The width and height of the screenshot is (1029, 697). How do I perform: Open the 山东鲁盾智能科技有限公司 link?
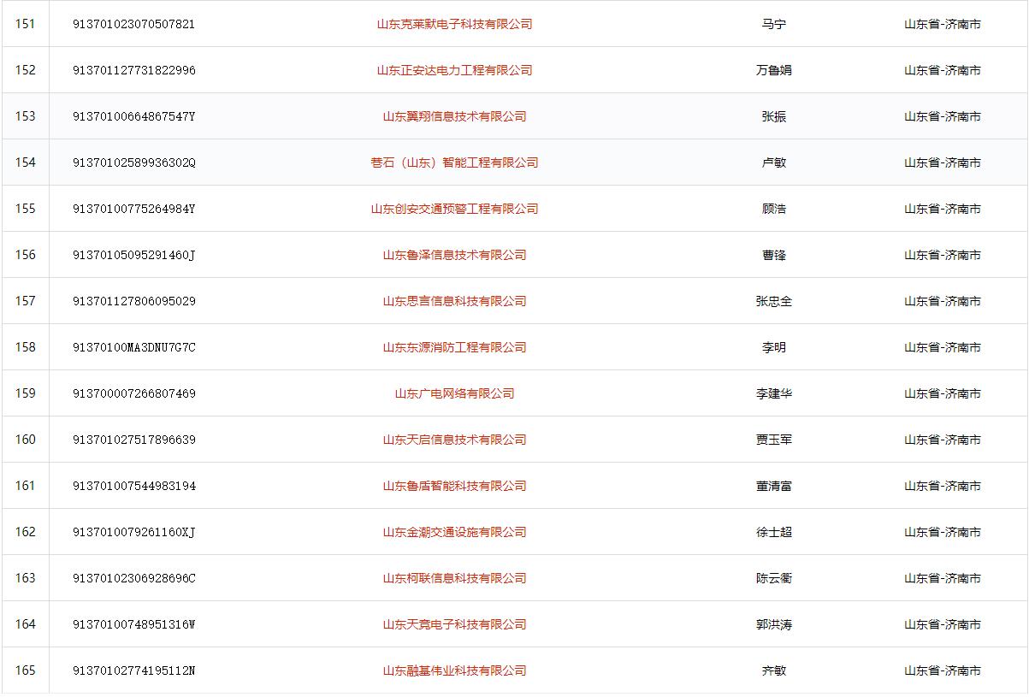point(454,486)
